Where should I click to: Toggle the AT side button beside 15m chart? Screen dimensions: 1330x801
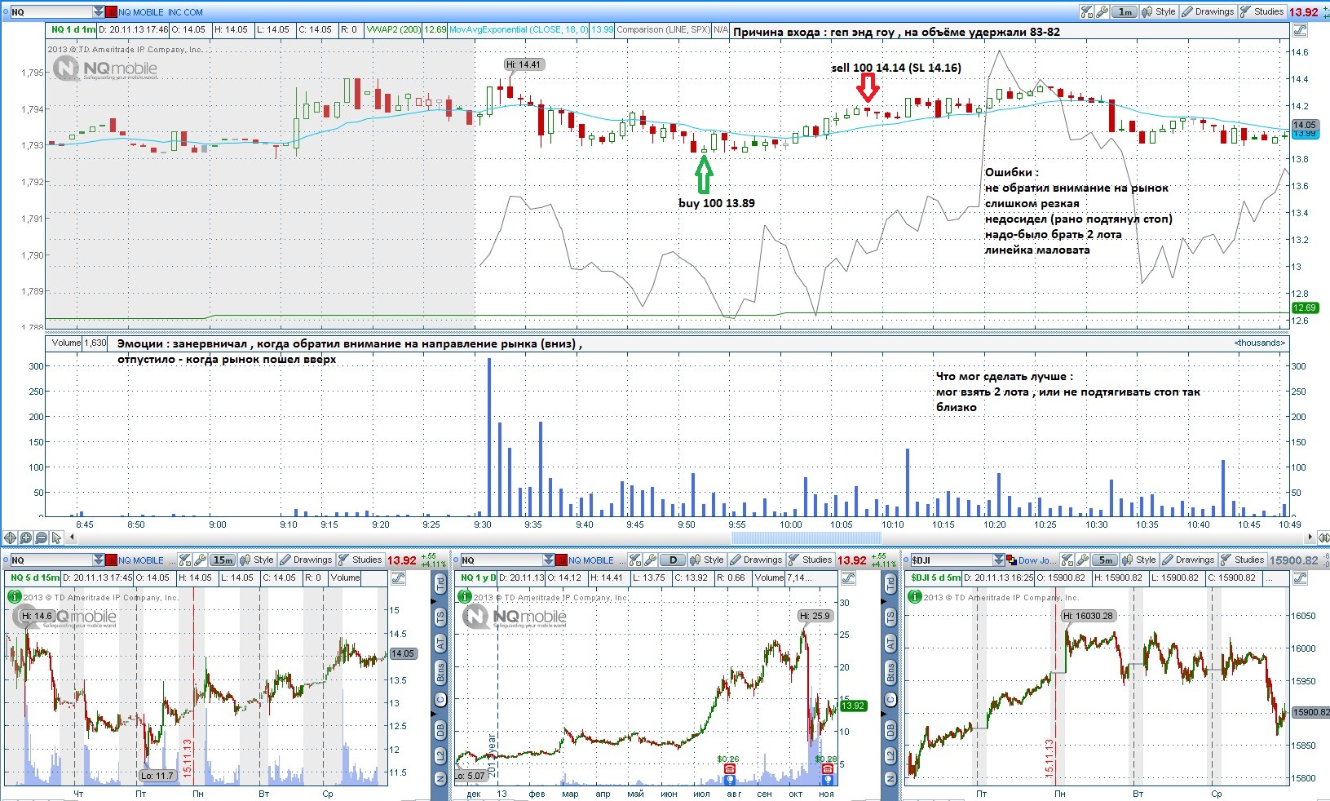pyautogui.click(x=440, y=644)
